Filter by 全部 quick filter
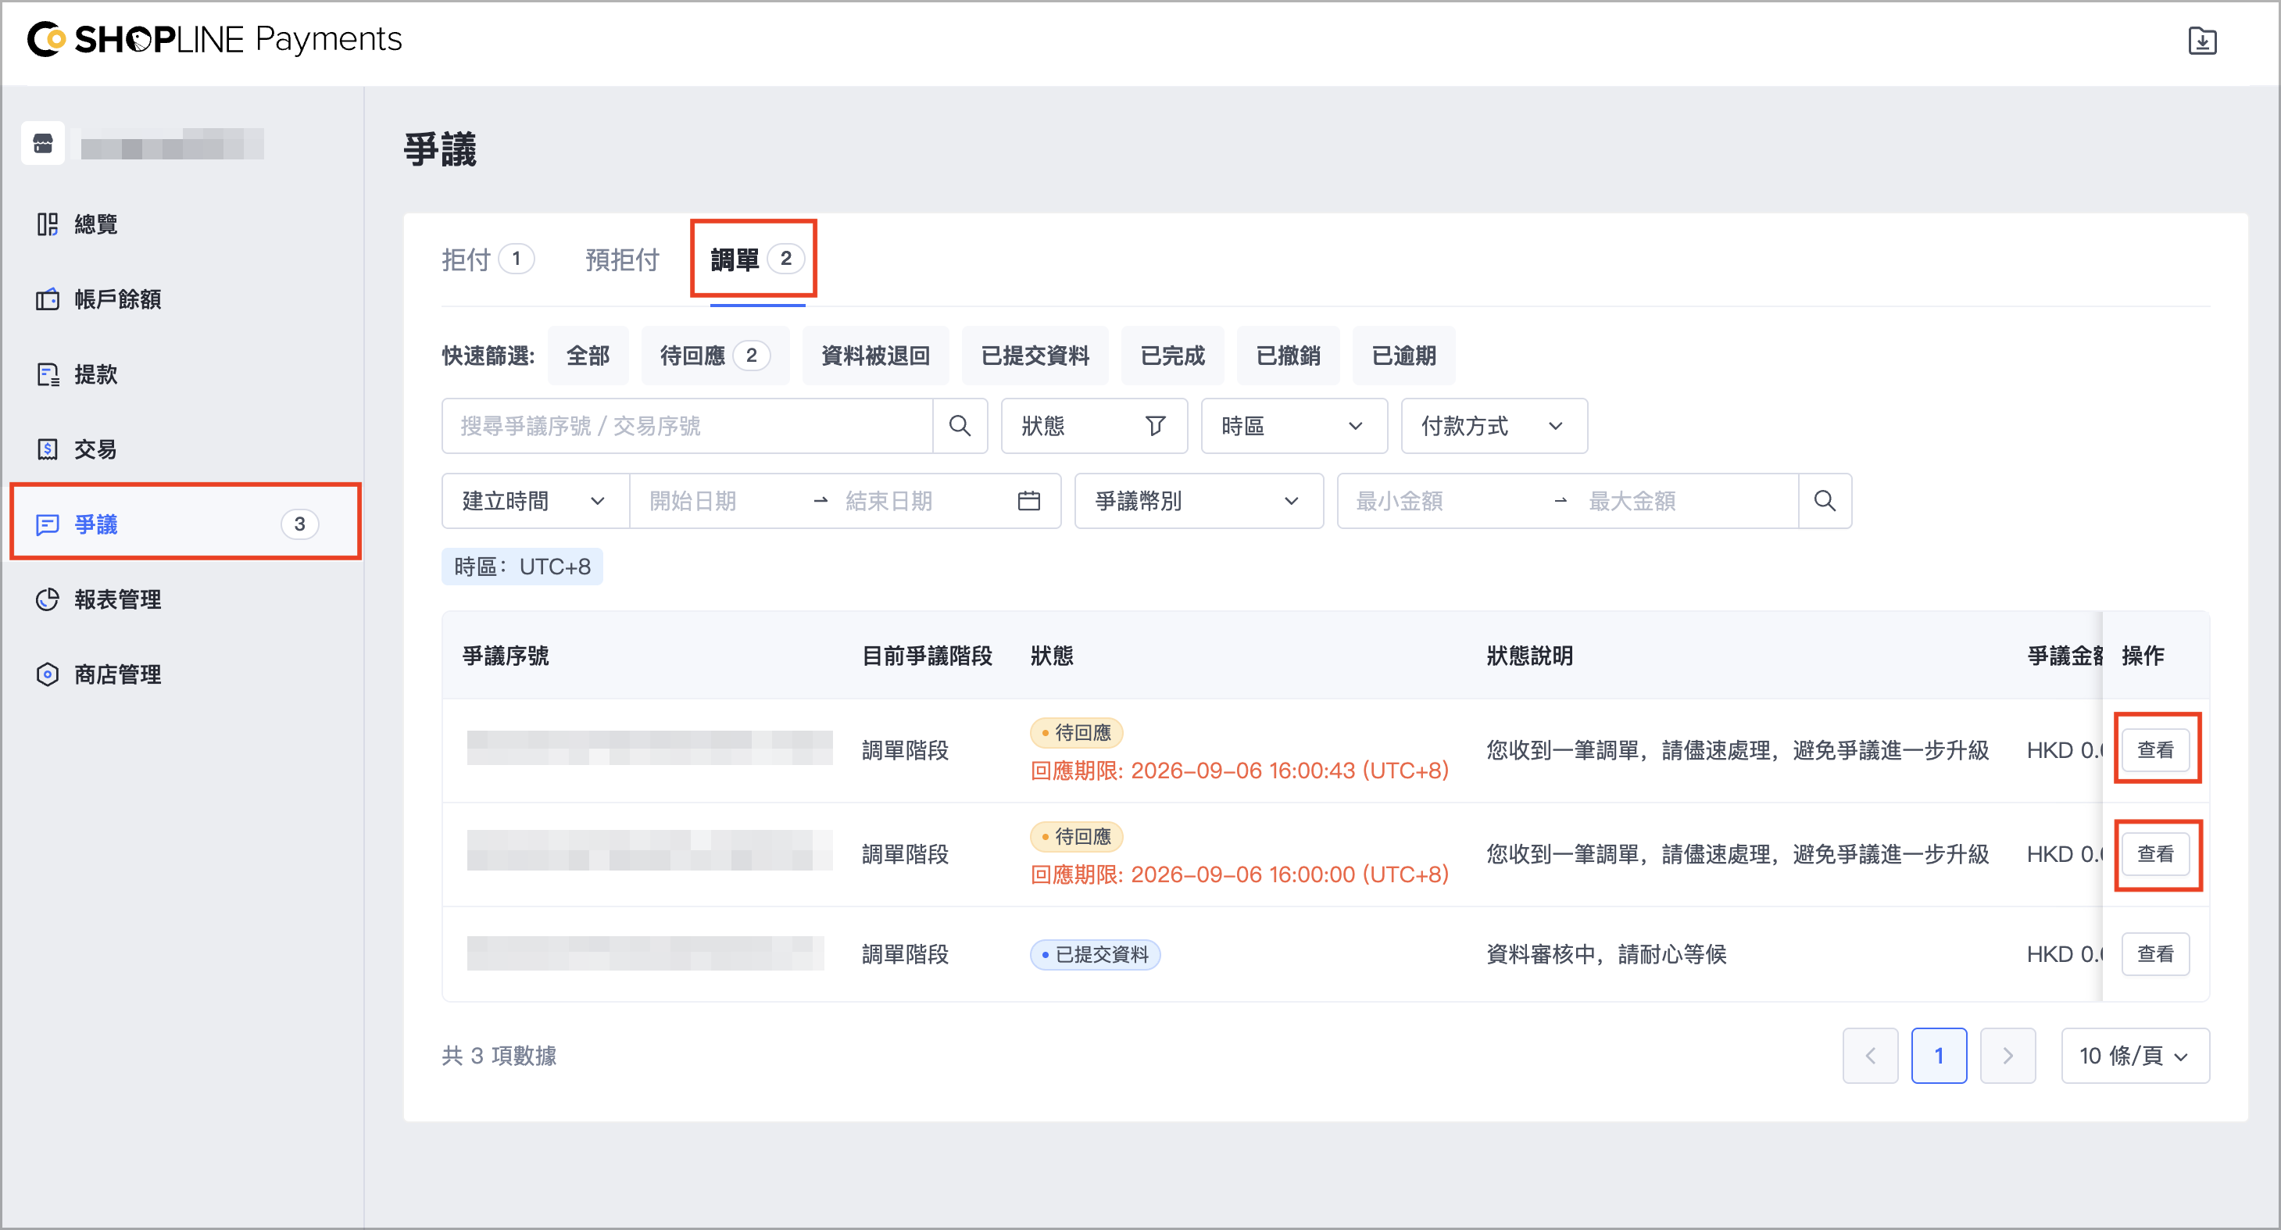This screenshot has height=1230, width=2281. [x=588, y=356]
